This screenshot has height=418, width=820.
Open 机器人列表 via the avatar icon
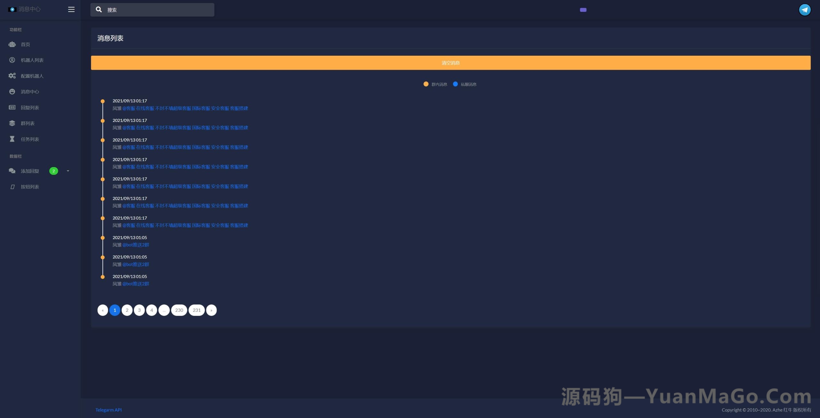(x=12, y=60)
